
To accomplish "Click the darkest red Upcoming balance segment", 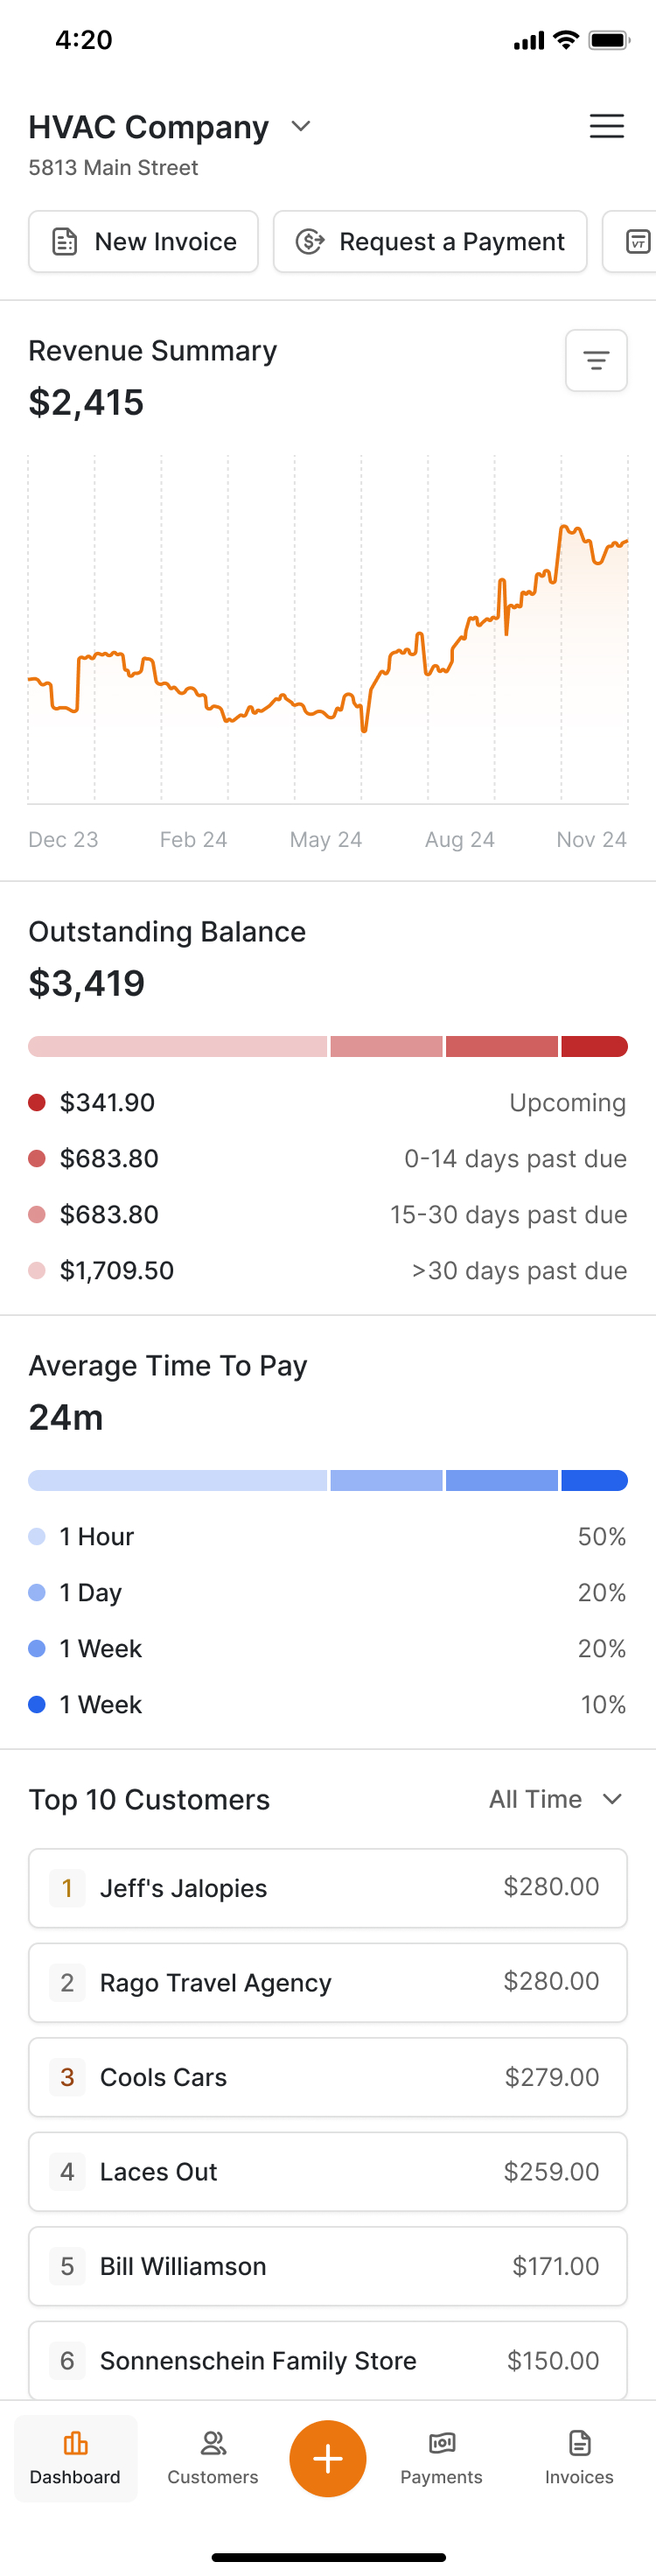I will [x=594, y=1047].
